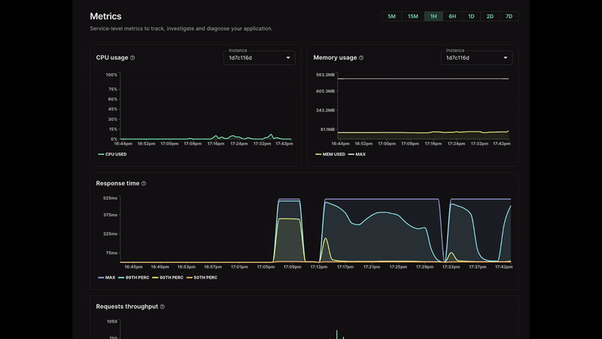Select the 1D time range

point(471,16)
